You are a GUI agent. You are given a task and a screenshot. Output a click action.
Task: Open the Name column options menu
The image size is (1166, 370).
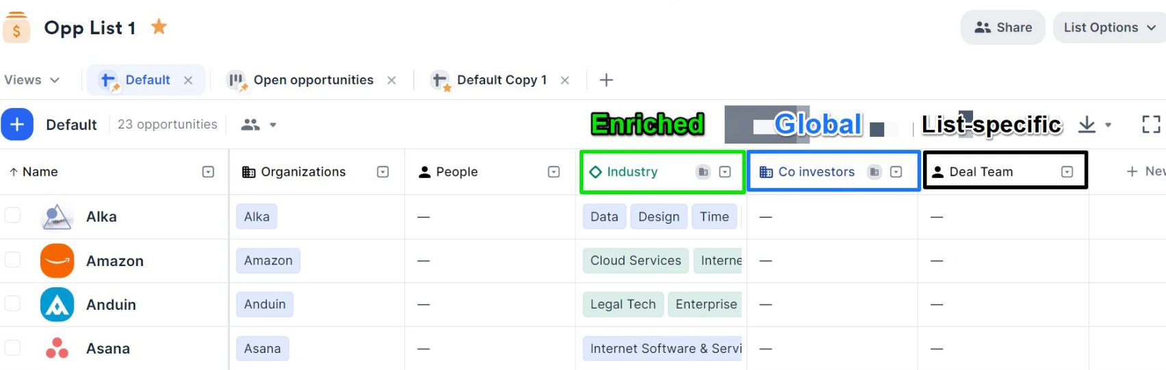pos(208,172)
